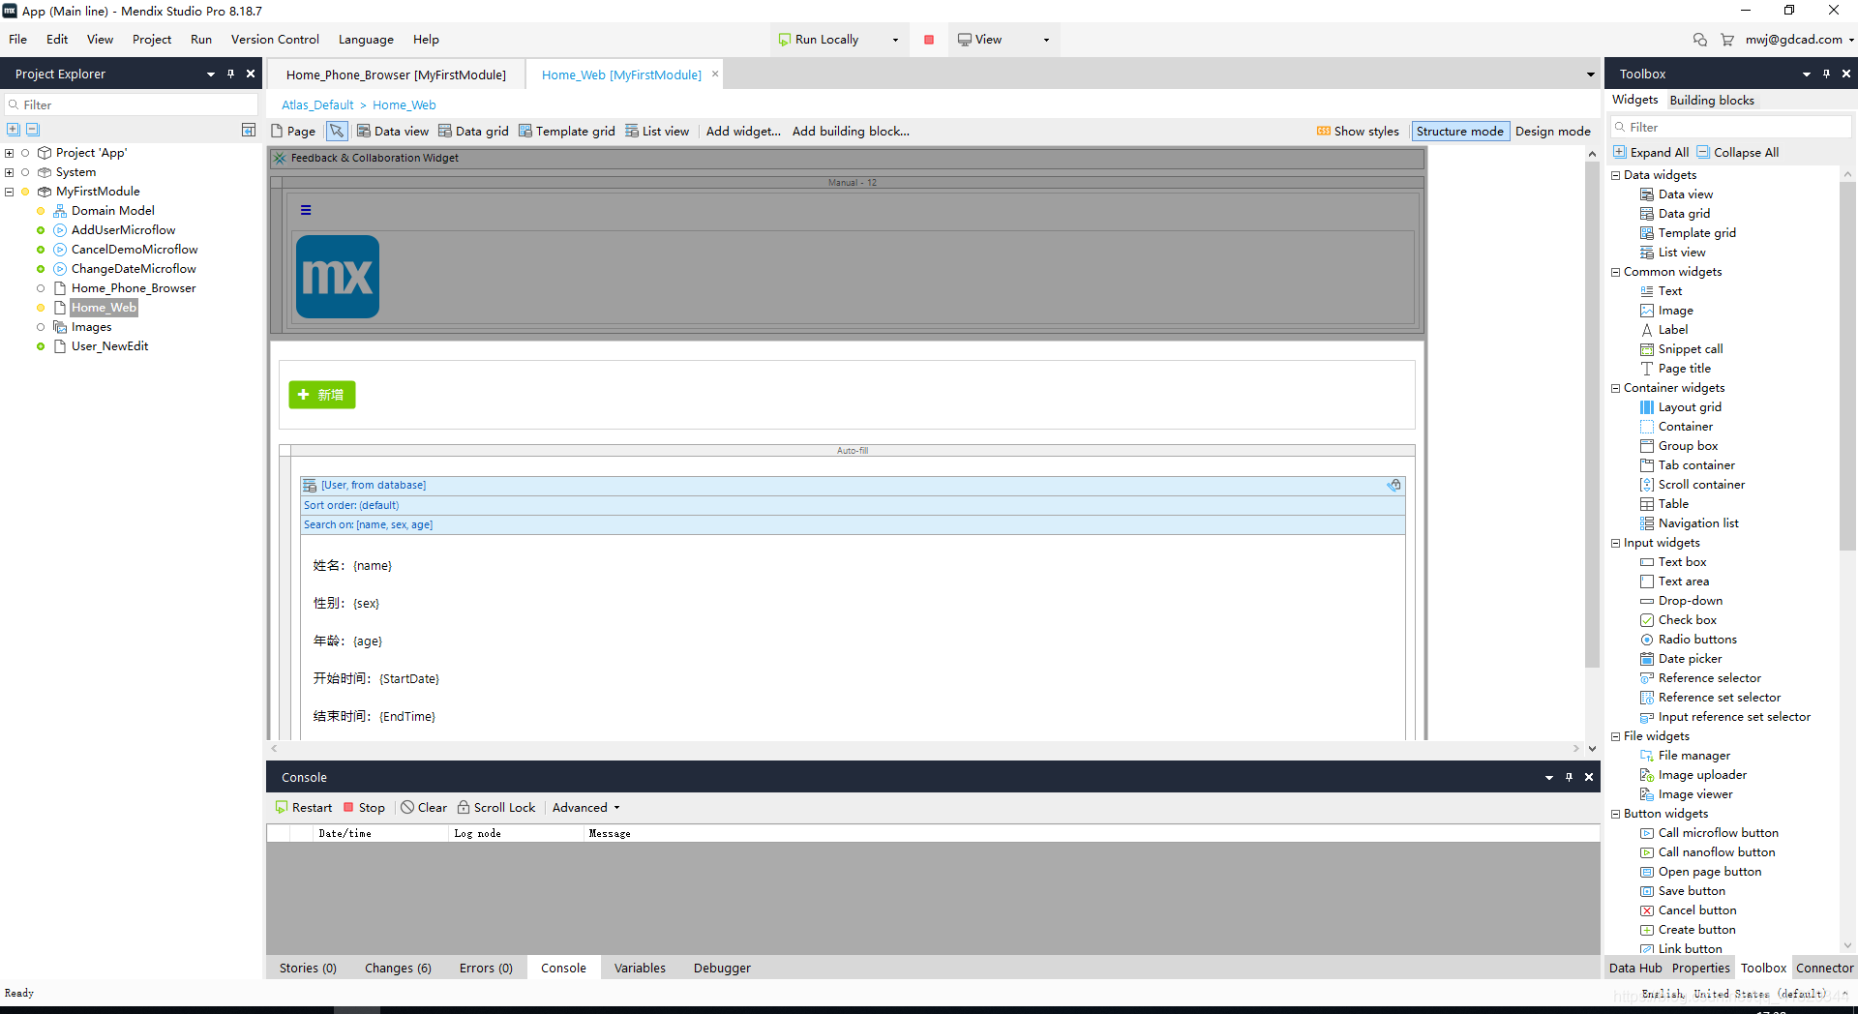Viewport: 1858px width, 1014px height.
Task: Open the Building blocks tab in Toolbox
Action: point(1711,100)
